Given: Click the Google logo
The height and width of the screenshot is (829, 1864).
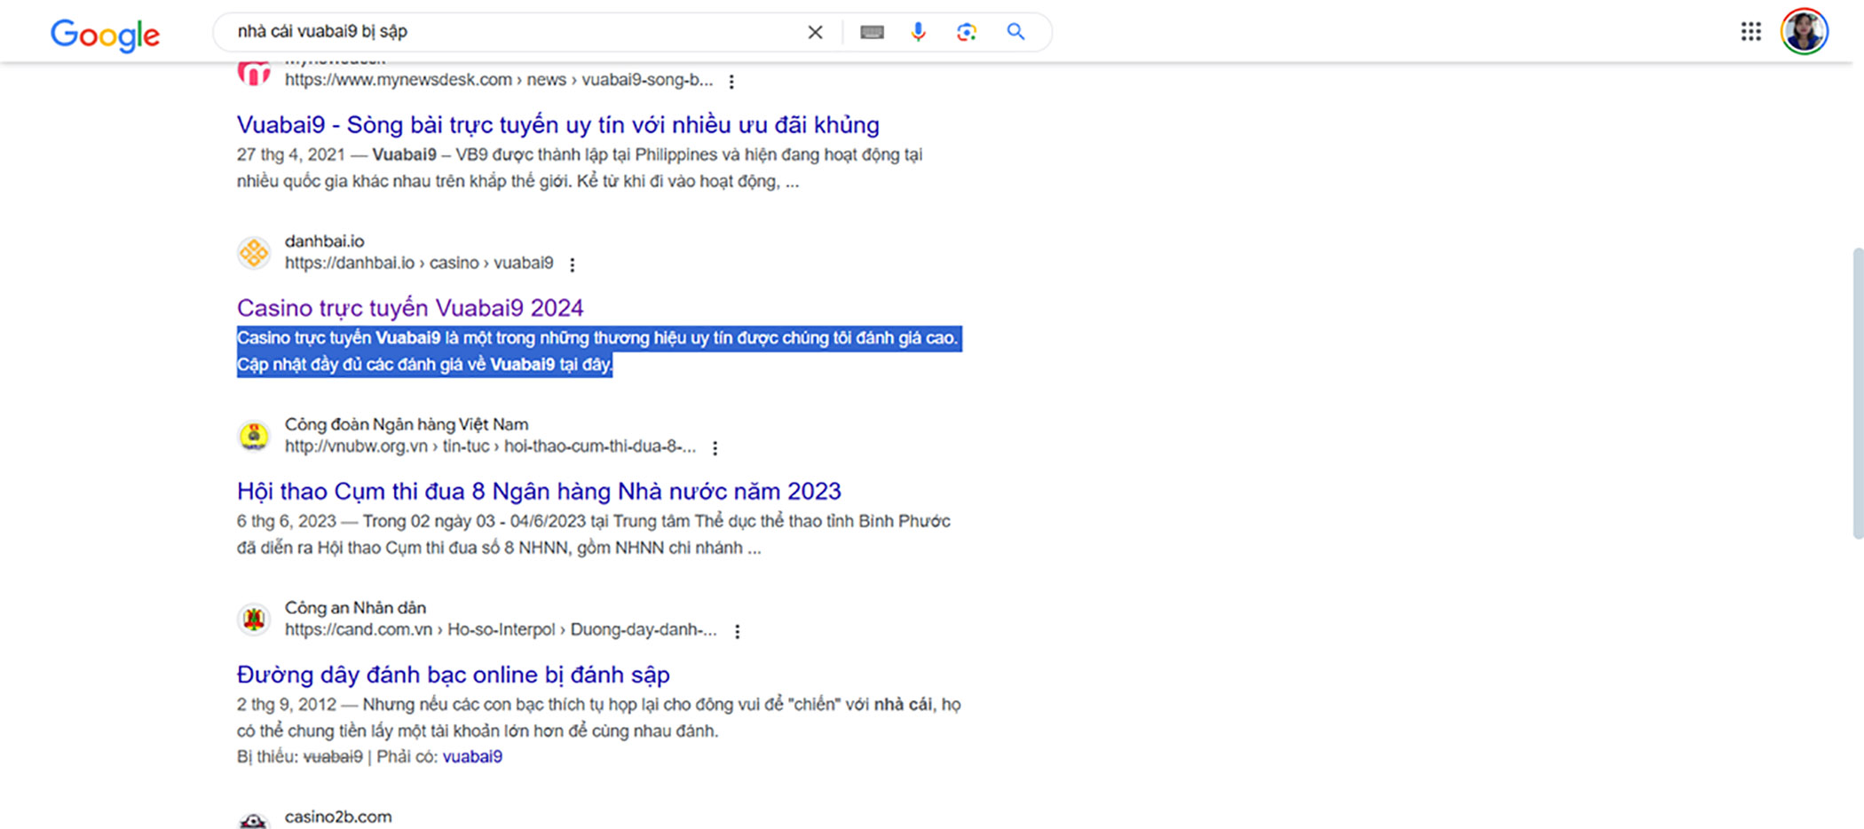Looking at the screenshot, I should click(105, 34).
